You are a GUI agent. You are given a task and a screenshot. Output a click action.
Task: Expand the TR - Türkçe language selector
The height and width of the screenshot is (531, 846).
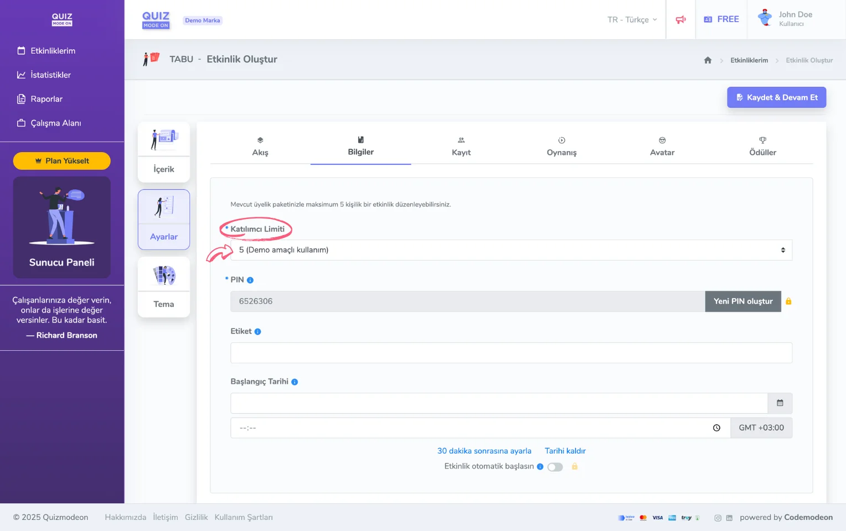pos(632,20)
